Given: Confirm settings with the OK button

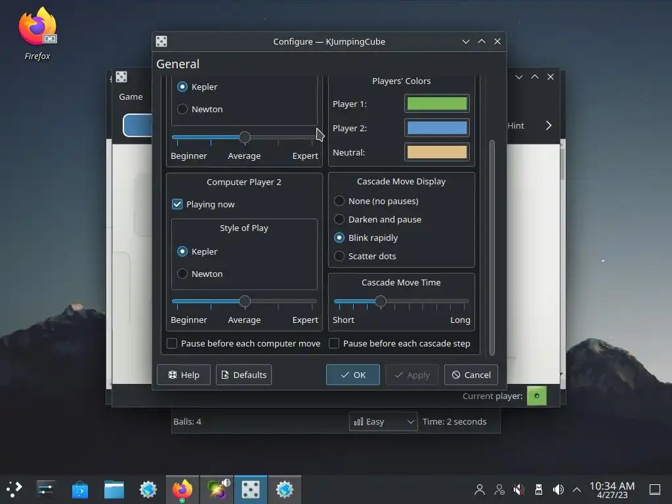Looking at the screenshot, I should (x=352, y=375).
